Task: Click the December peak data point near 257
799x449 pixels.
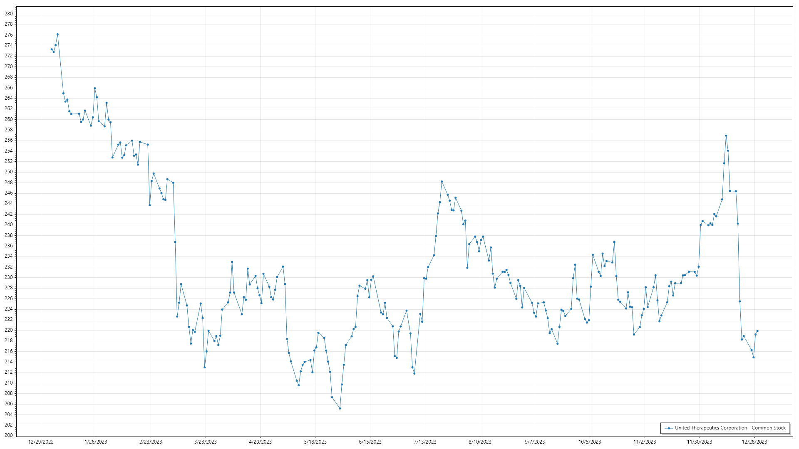Action: [726, 136]
